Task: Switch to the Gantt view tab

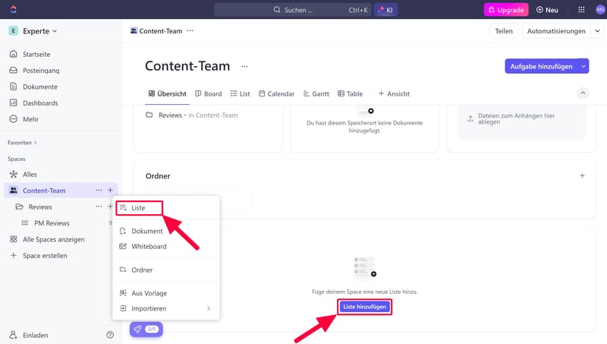Action: (x=315, y=94)
